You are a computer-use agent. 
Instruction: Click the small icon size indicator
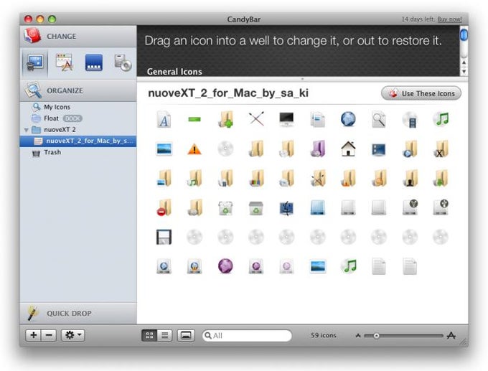click(x=358, y=336)
